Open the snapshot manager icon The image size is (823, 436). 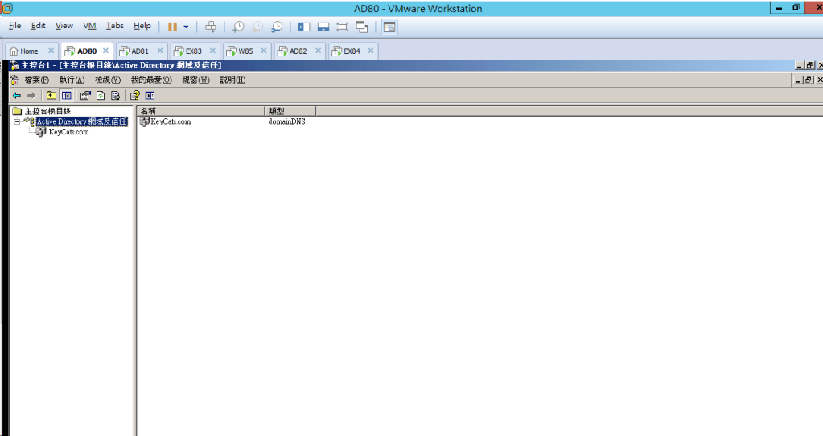277,27
